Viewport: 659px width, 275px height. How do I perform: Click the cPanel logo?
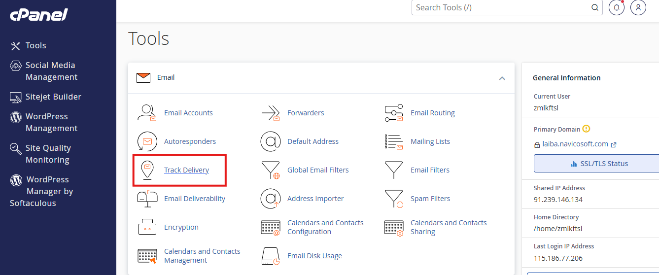(x=39, y=15)
